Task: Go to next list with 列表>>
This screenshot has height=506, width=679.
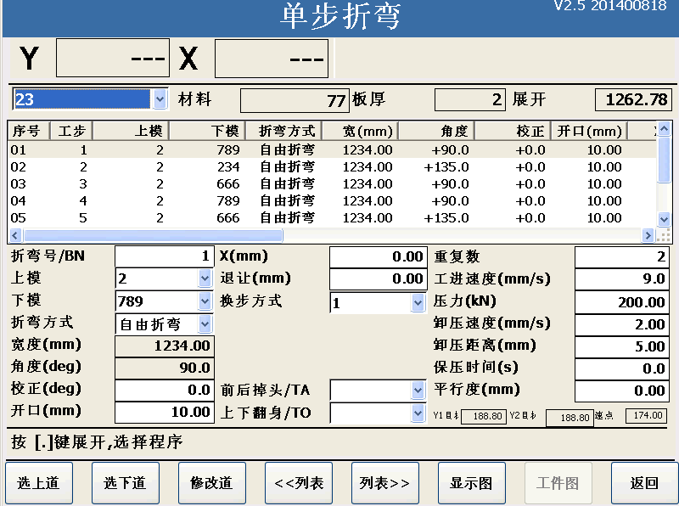Action: coord(385,482)
